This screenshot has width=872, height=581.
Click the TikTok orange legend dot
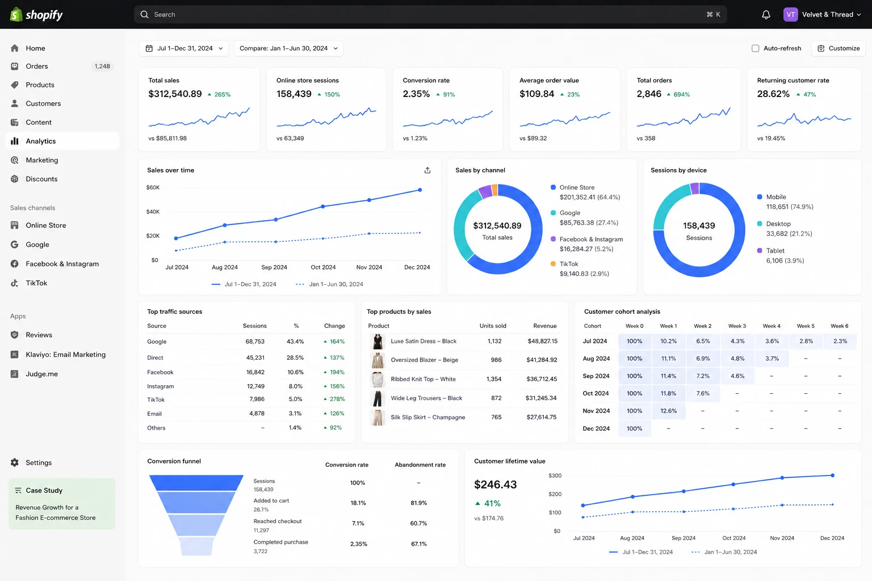[553, 264]
